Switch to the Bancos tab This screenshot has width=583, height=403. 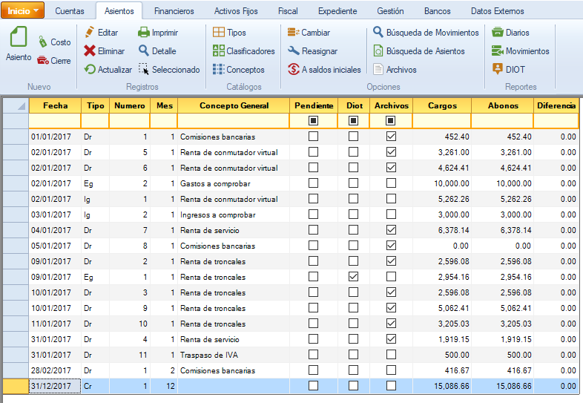point(437,12)
